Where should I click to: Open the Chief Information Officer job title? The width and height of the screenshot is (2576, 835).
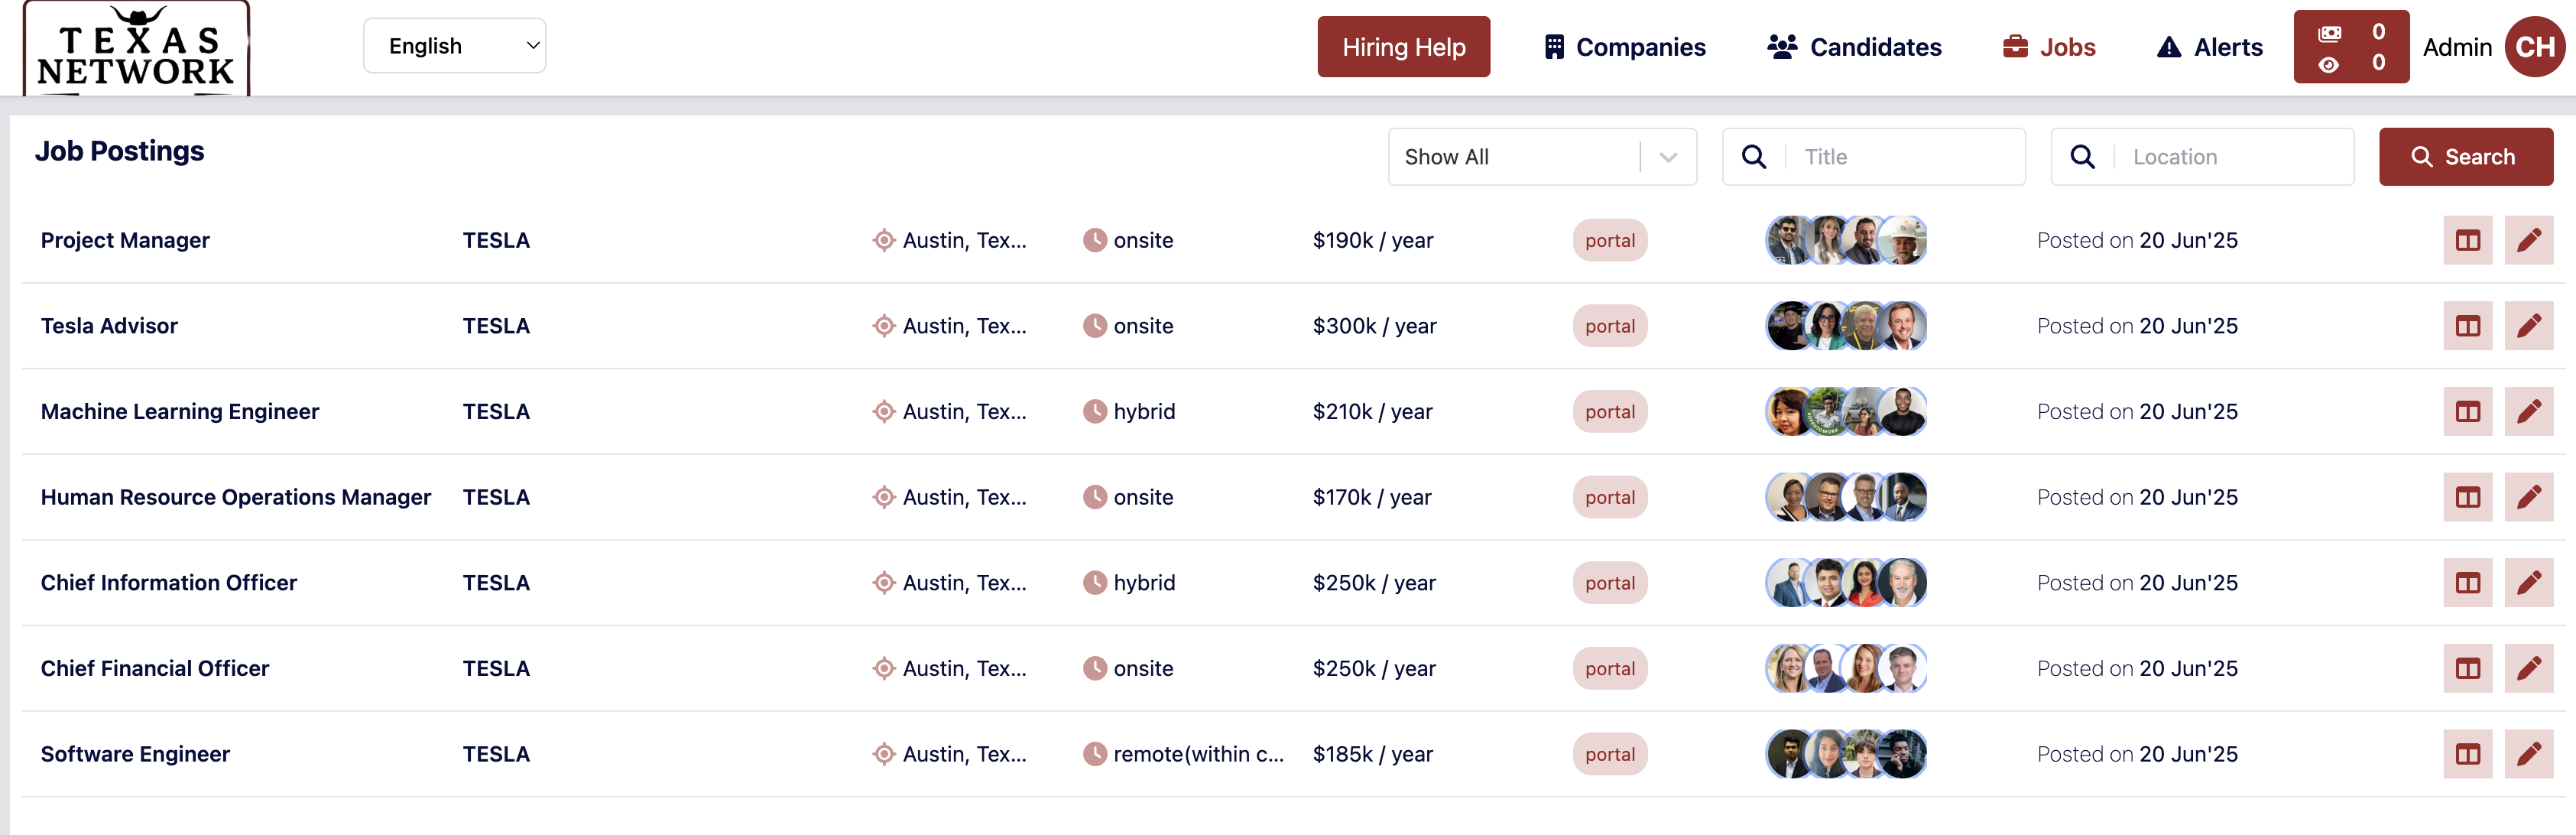pyautogui.click(x=169, y=583)
